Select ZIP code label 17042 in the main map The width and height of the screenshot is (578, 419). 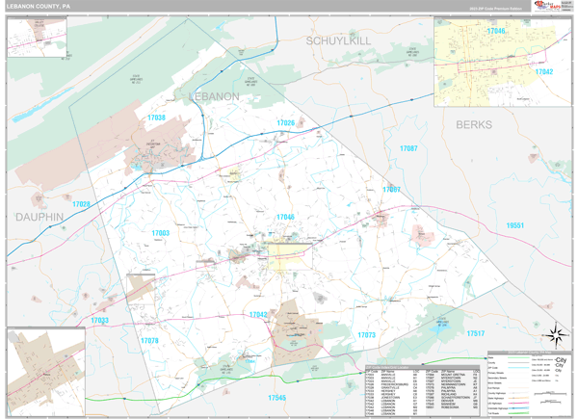(x=258, y=315)
